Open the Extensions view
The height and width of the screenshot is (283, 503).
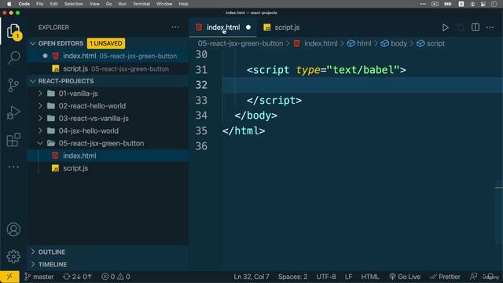click(x=13, y=140)
